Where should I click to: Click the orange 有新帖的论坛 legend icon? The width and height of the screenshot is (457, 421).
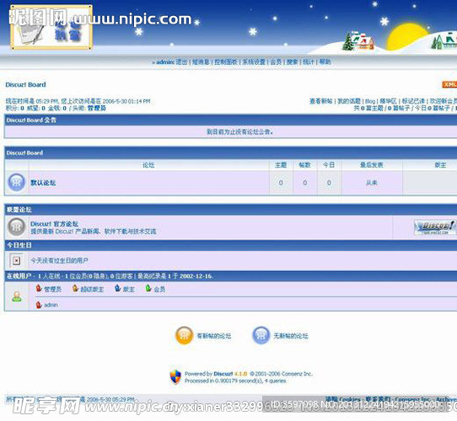[x=184, y=335]
